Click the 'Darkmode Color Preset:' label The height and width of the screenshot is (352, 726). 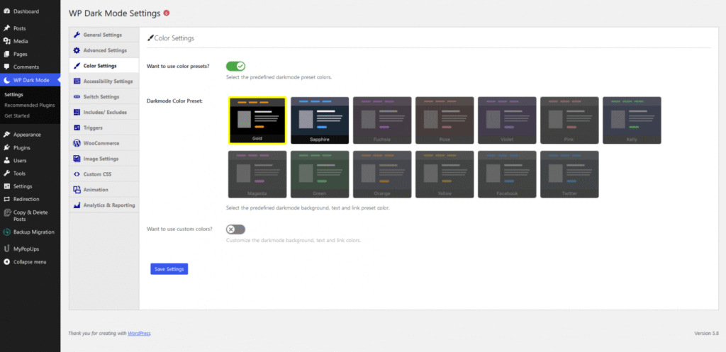click(174, 101)
